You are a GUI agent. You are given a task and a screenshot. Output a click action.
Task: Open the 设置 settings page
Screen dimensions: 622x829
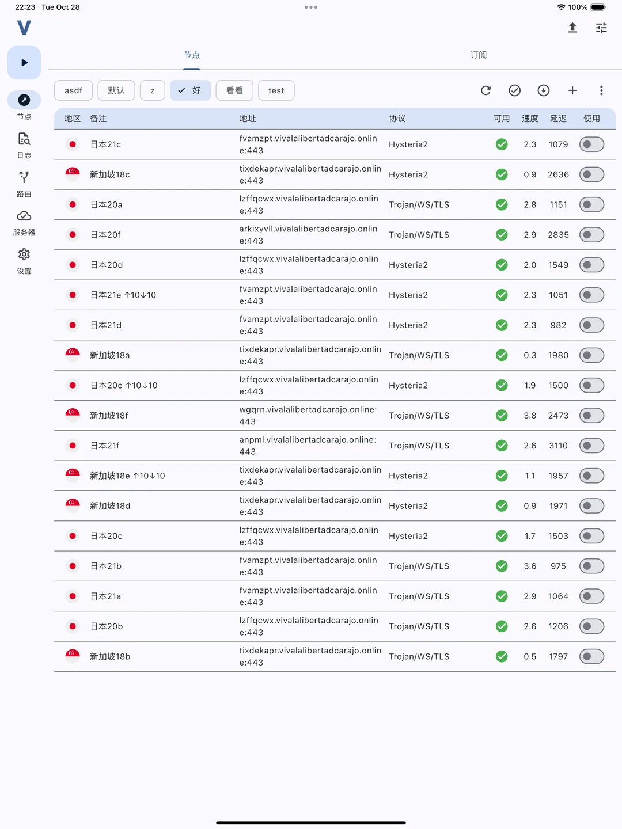(24, 261)
